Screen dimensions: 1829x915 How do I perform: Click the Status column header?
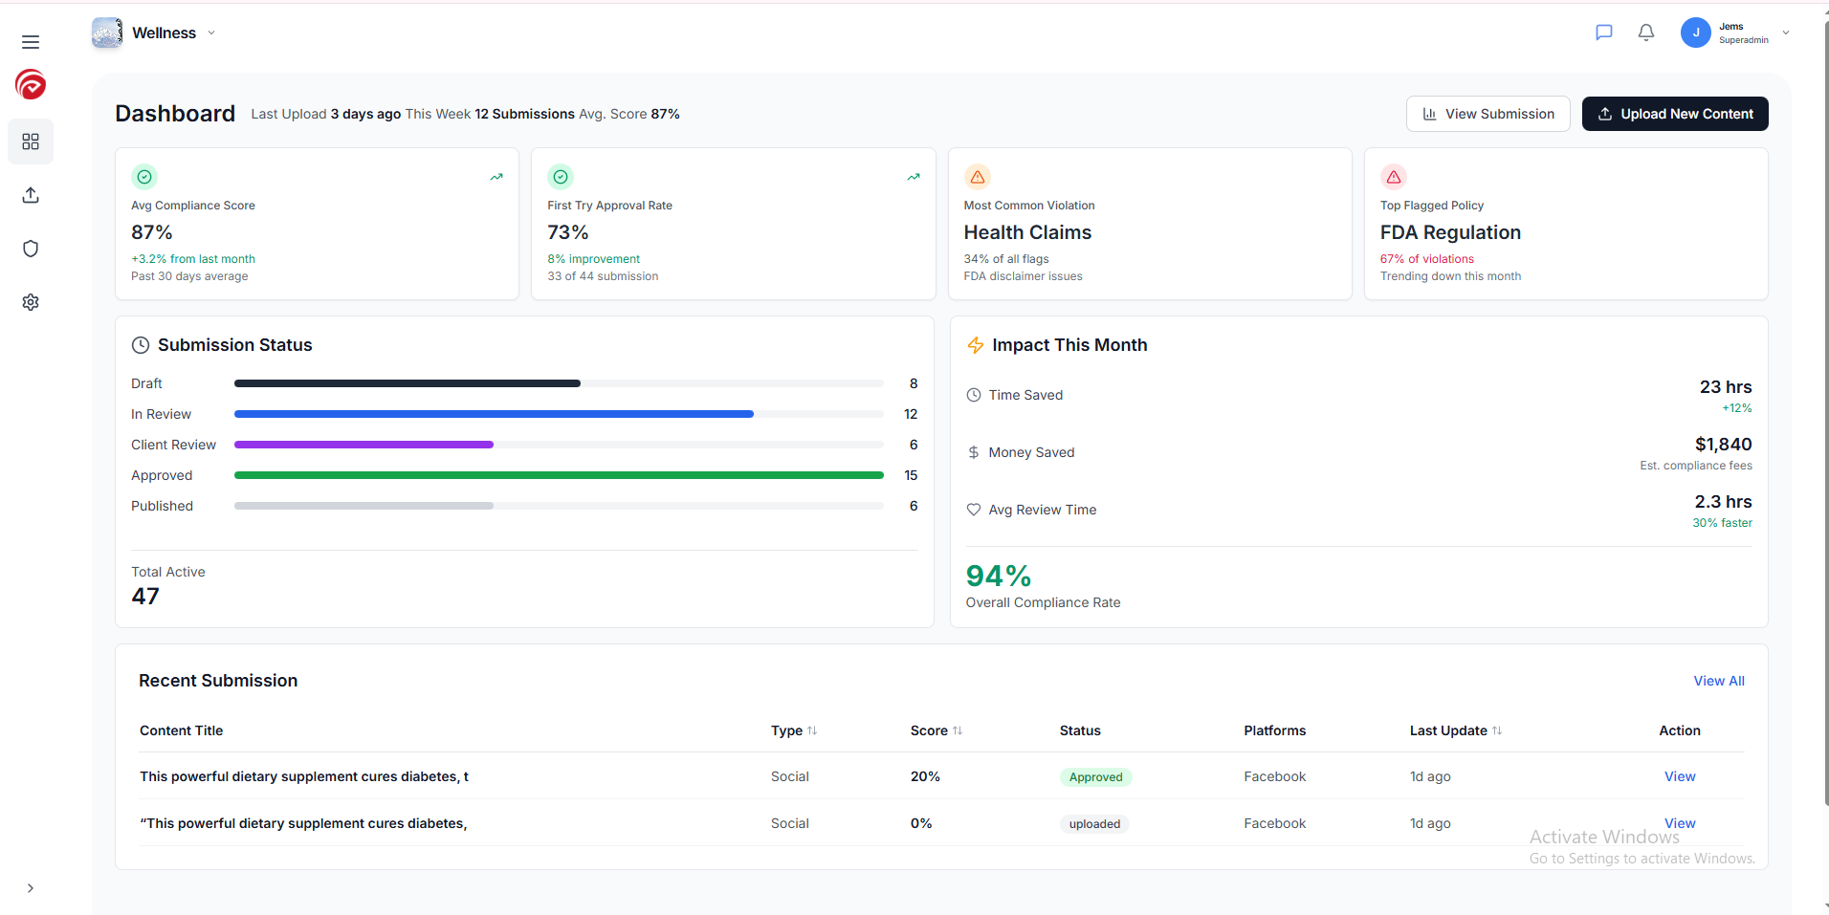coord(1080,730)
